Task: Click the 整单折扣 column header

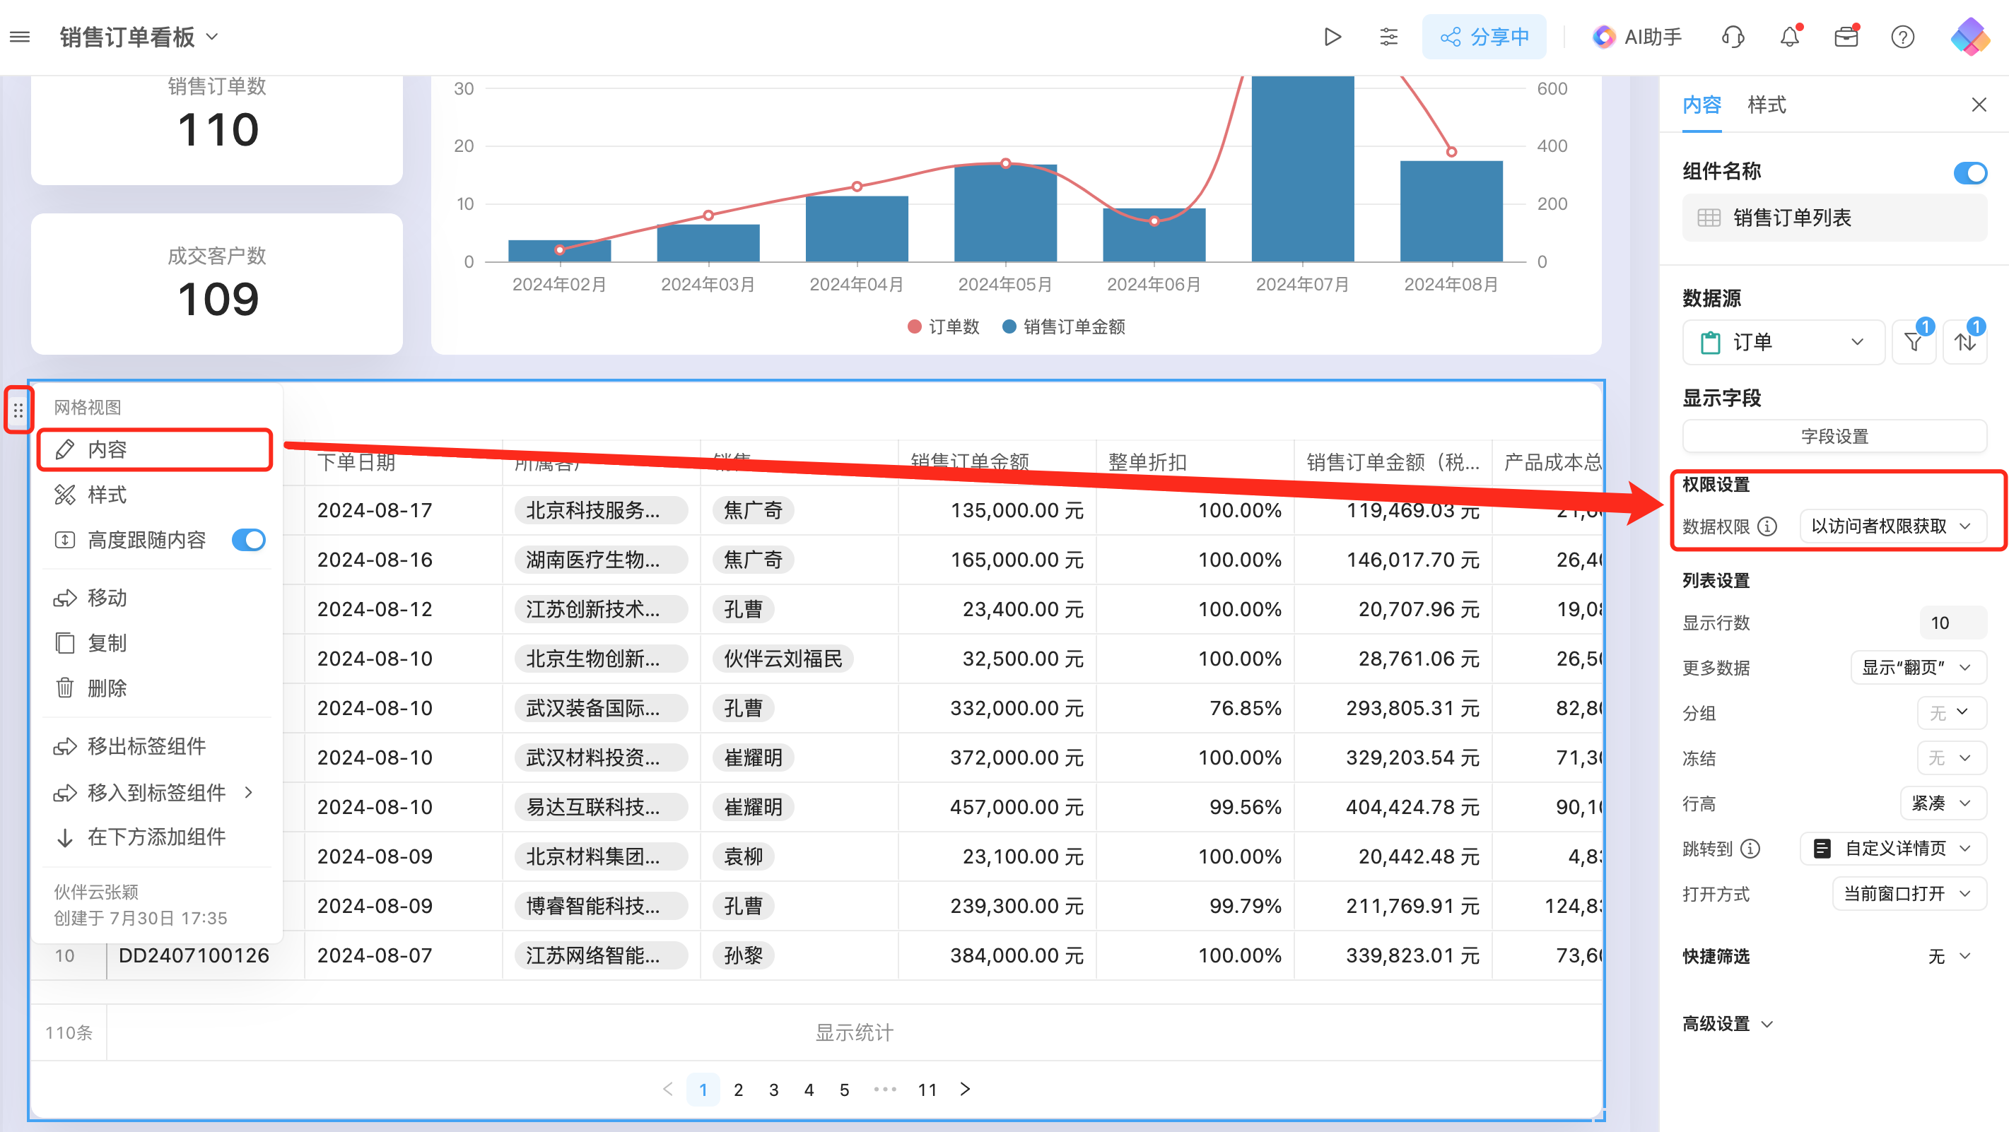Action: tap(1194, 461)
